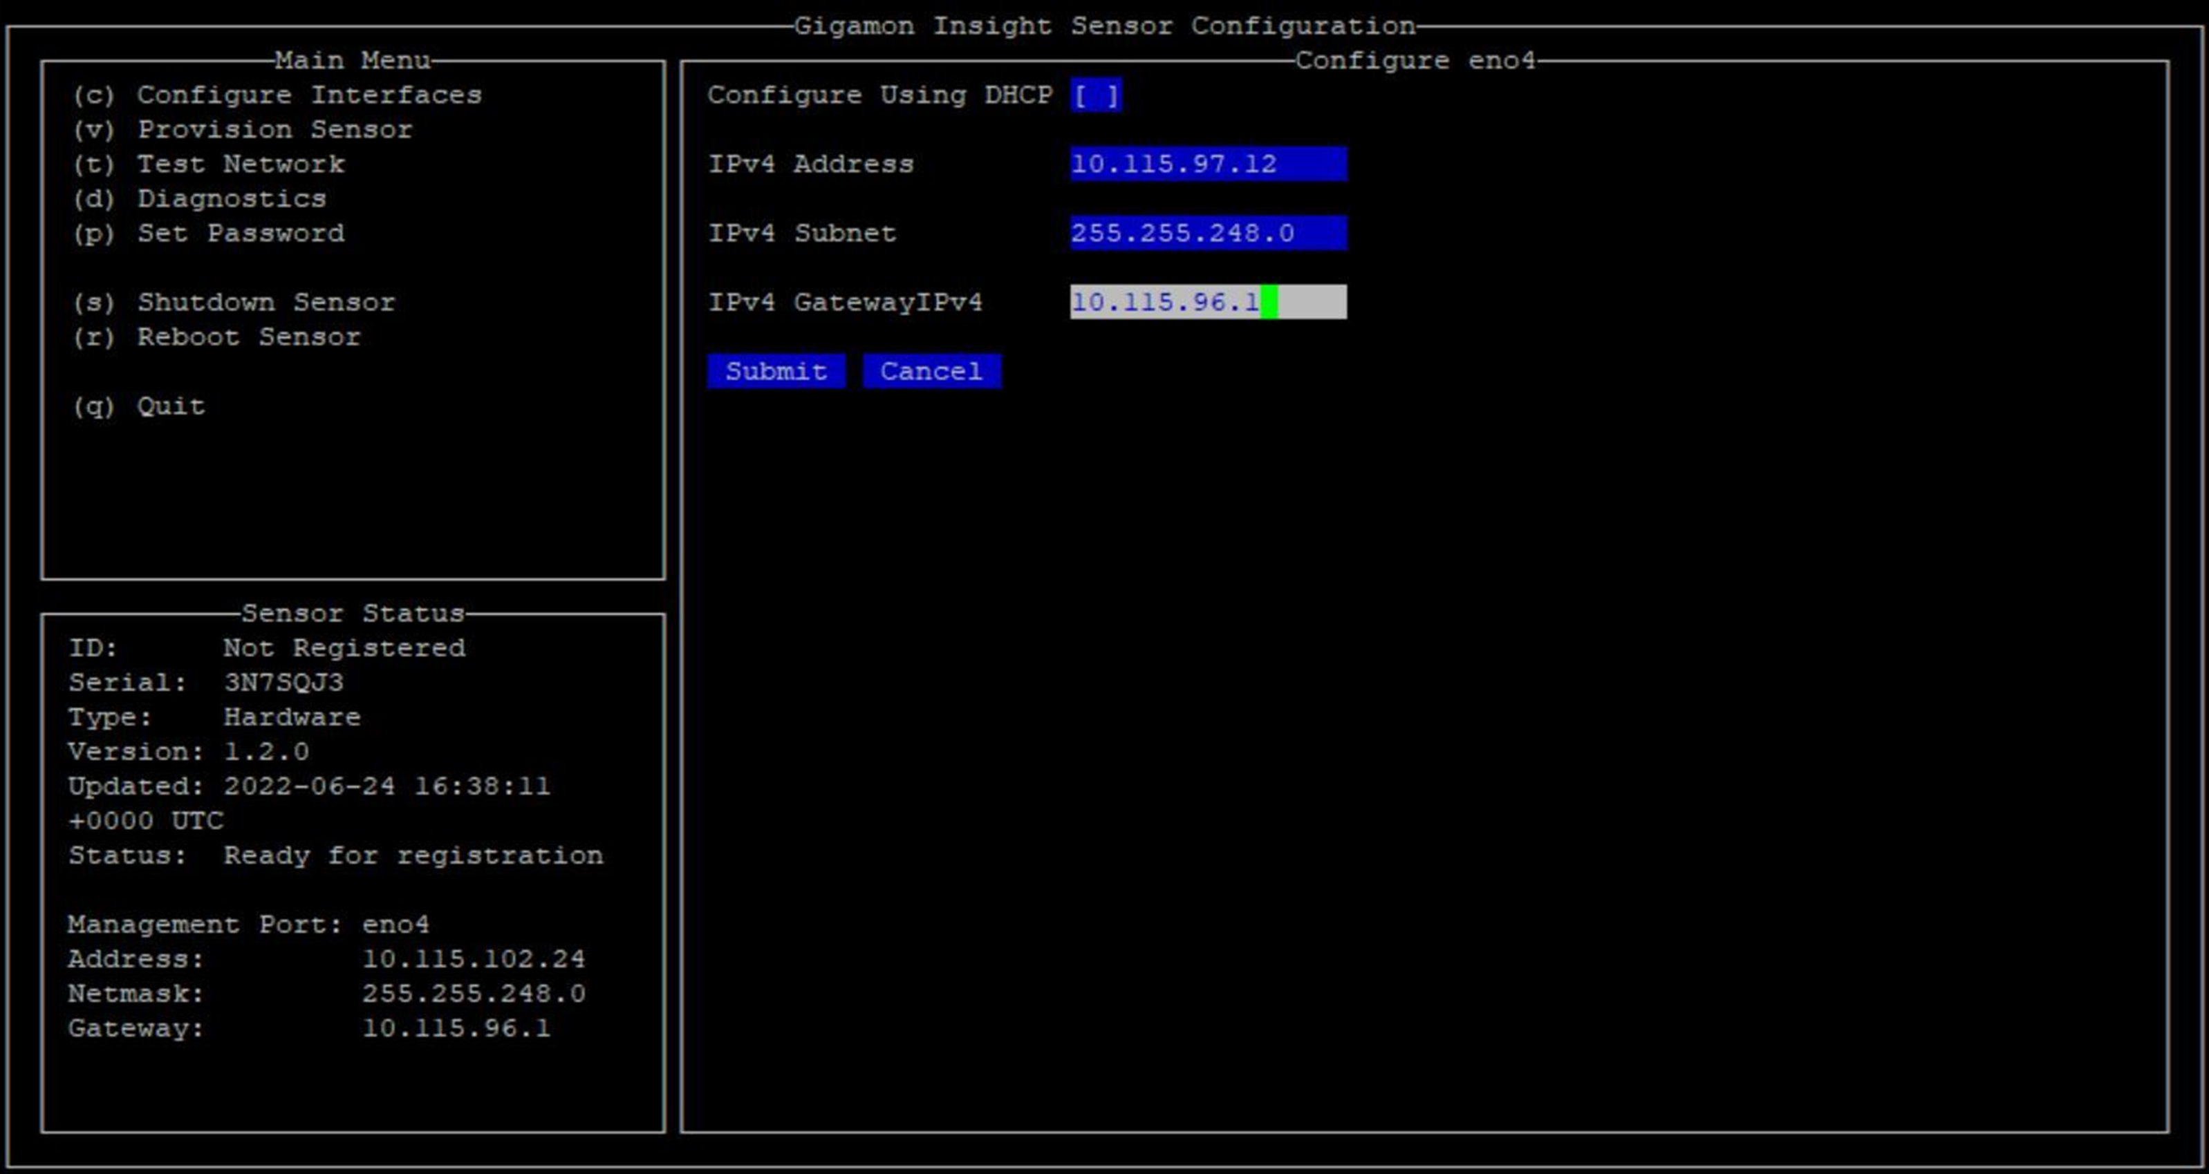Click the 'Configure eno4' panel title
The width and height of the screenshot is (2209, 1174).
pos(1416,61)
